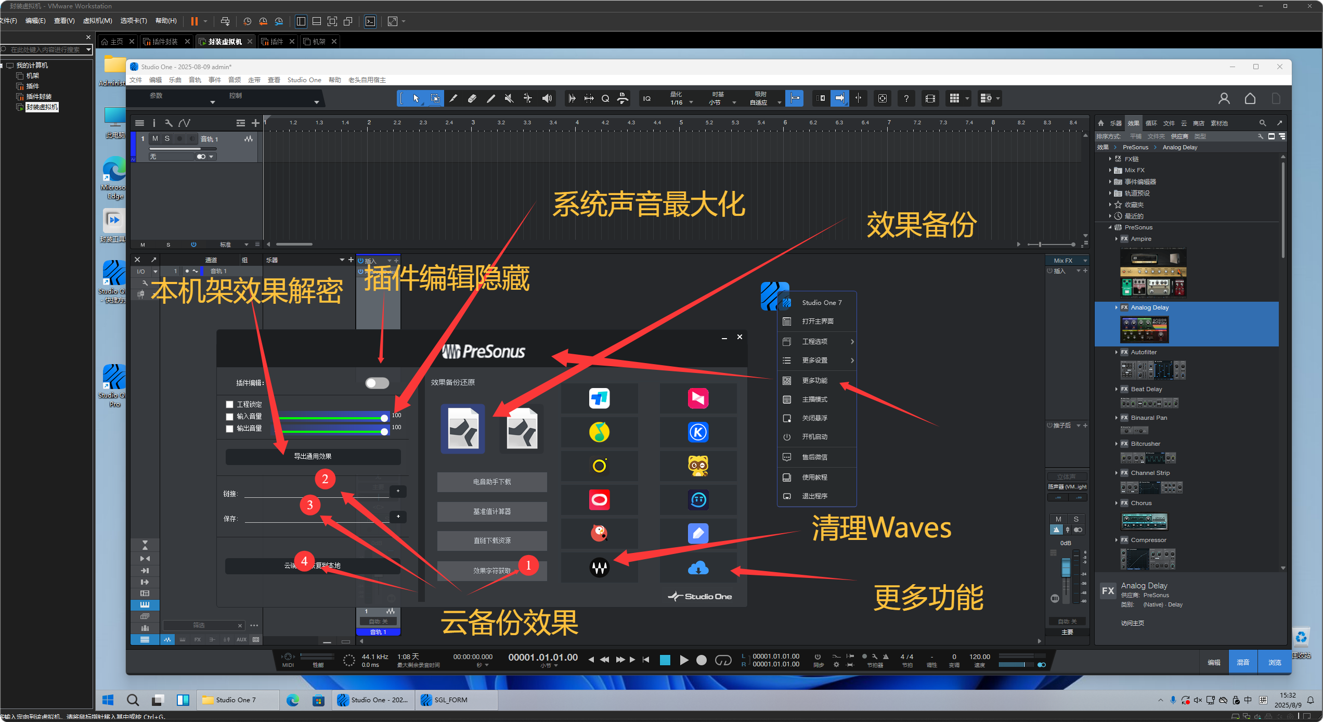Toggle mixer channel M mute button
Viewport: 1323px width, 722px height.
tap(1058, 519)
